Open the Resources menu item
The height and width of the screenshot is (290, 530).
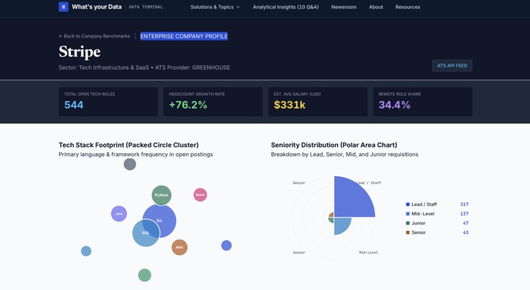(x=408, y=7)
